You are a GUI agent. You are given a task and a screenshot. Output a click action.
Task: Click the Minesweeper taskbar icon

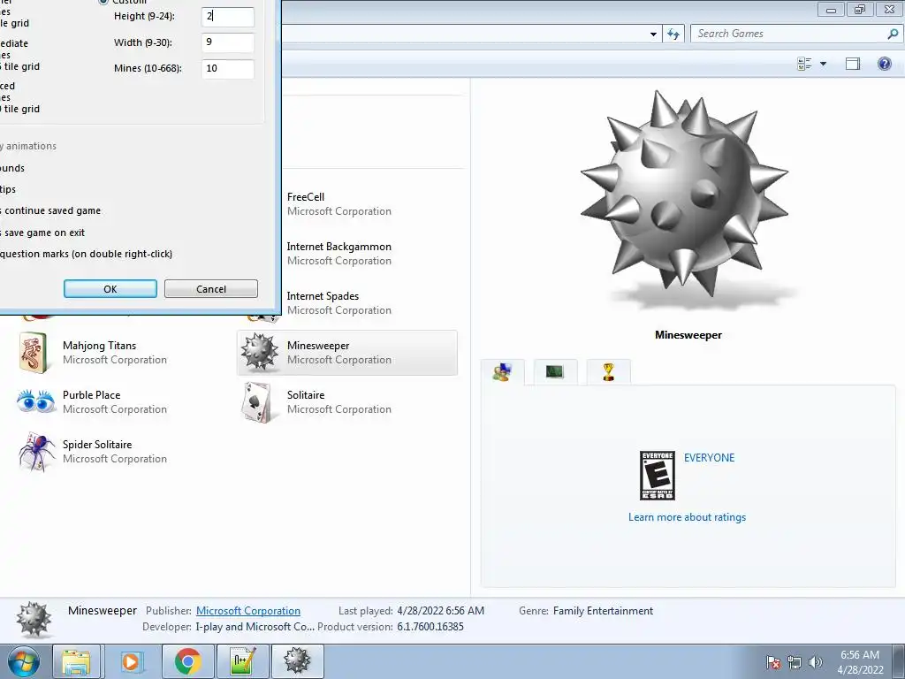tap(297, 661)
